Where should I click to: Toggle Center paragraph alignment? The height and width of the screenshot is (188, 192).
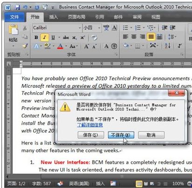coord(134,37)
